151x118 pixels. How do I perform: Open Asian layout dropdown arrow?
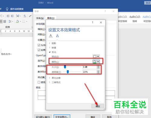tap(20, 16)
